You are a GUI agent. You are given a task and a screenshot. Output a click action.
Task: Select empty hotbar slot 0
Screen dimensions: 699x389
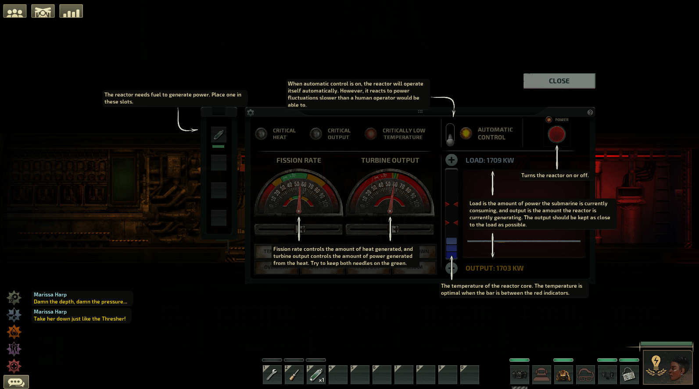click(x=470, y=375)
